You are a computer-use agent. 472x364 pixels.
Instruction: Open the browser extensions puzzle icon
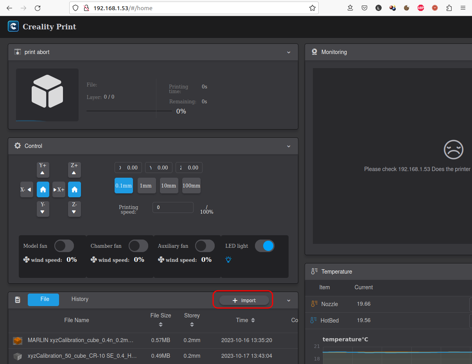(x=449, y=8)
